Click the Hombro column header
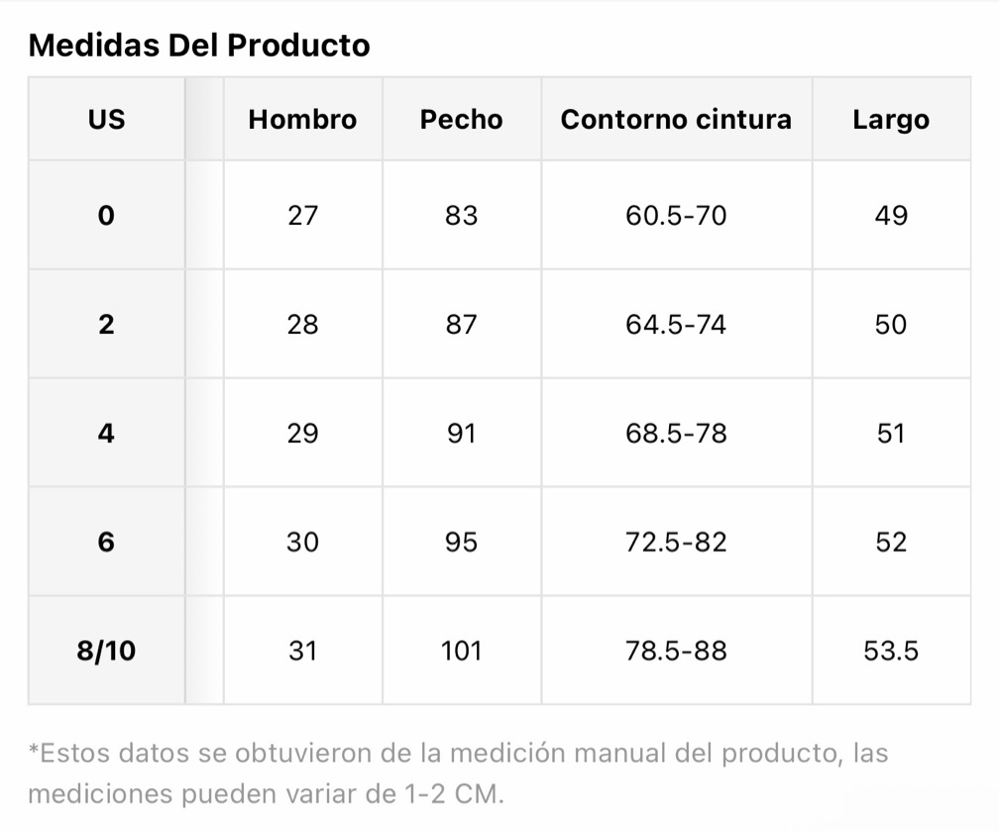 coord(302,119)
